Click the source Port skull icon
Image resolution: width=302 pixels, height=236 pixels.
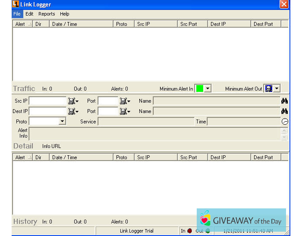click(124, 101)
